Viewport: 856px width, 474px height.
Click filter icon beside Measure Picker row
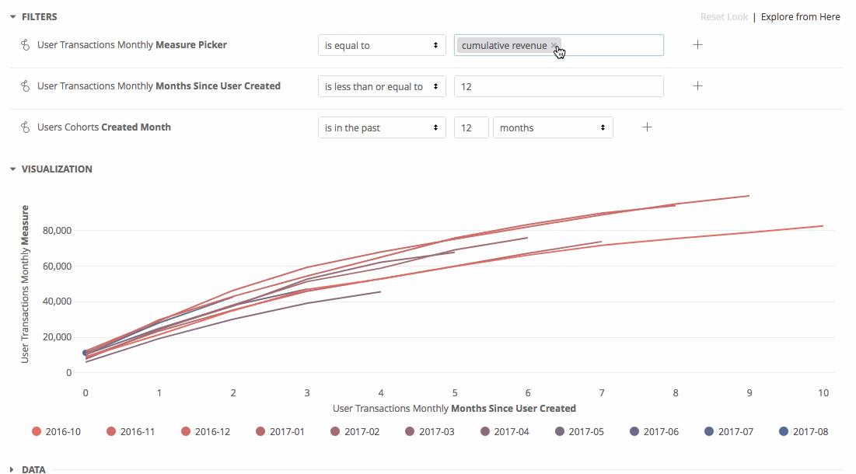coord(25,45)
